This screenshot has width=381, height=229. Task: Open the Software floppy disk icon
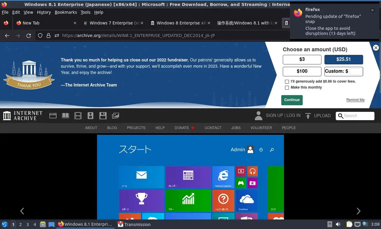pyautogui.click(x=103, y=116)
